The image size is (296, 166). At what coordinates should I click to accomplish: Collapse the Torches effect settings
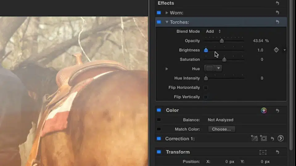[x=167, y=22]
